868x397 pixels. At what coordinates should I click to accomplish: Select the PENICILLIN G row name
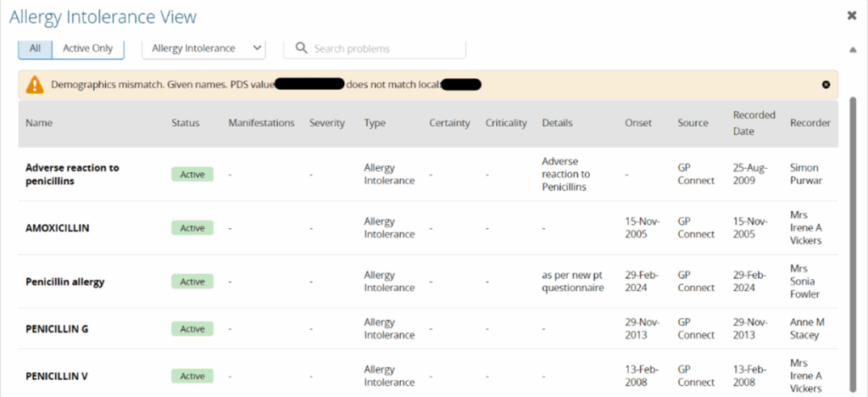[x=57, y=328]
